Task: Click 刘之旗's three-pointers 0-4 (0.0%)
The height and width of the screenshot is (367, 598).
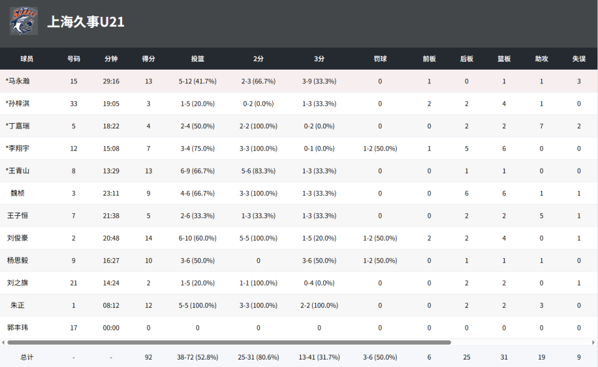Action: pyautogui.click(x=319, y=283)
